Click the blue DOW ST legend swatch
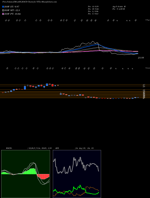The height and width of the screenshot is (198, 150). (x=3, y=7)
